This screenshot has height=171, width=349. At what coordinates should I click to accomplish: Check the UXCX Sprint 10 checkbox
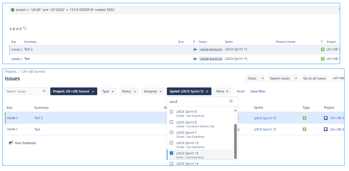(x=171, y=143)
